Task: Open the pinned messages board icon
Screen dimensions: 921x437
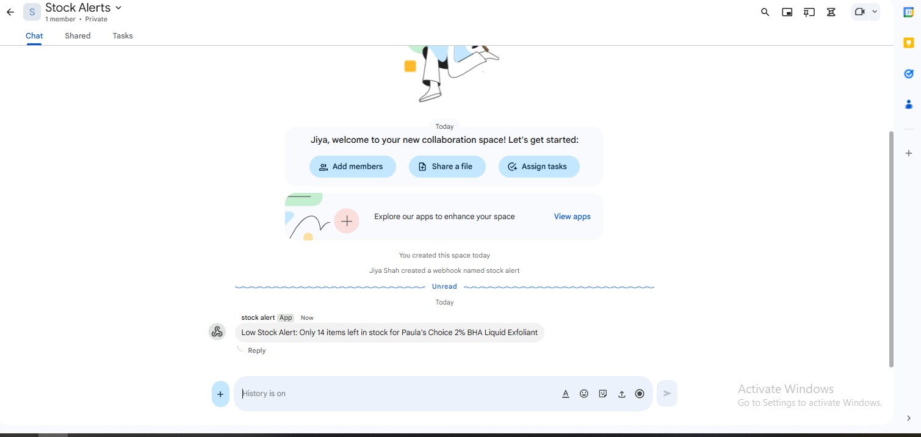Action: click(809, 12)
